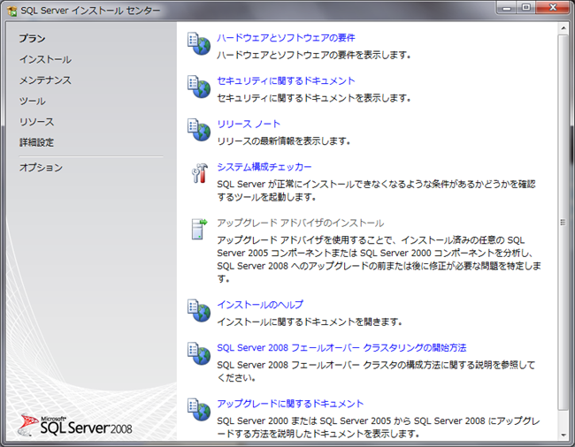Switch to the 詳細設定 page
The height and width of the screenshot is (447, 575).
coord(36,142)
